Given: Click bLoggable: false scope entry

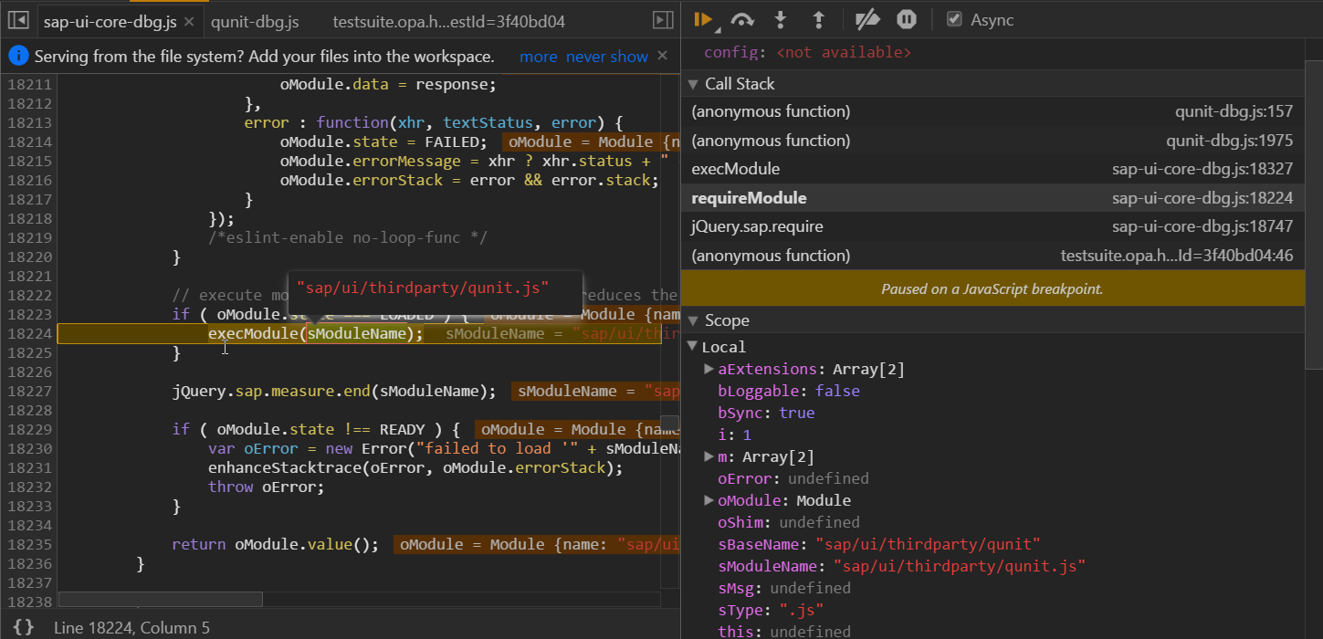Looking at the screenshot, I should click(789, 391).
